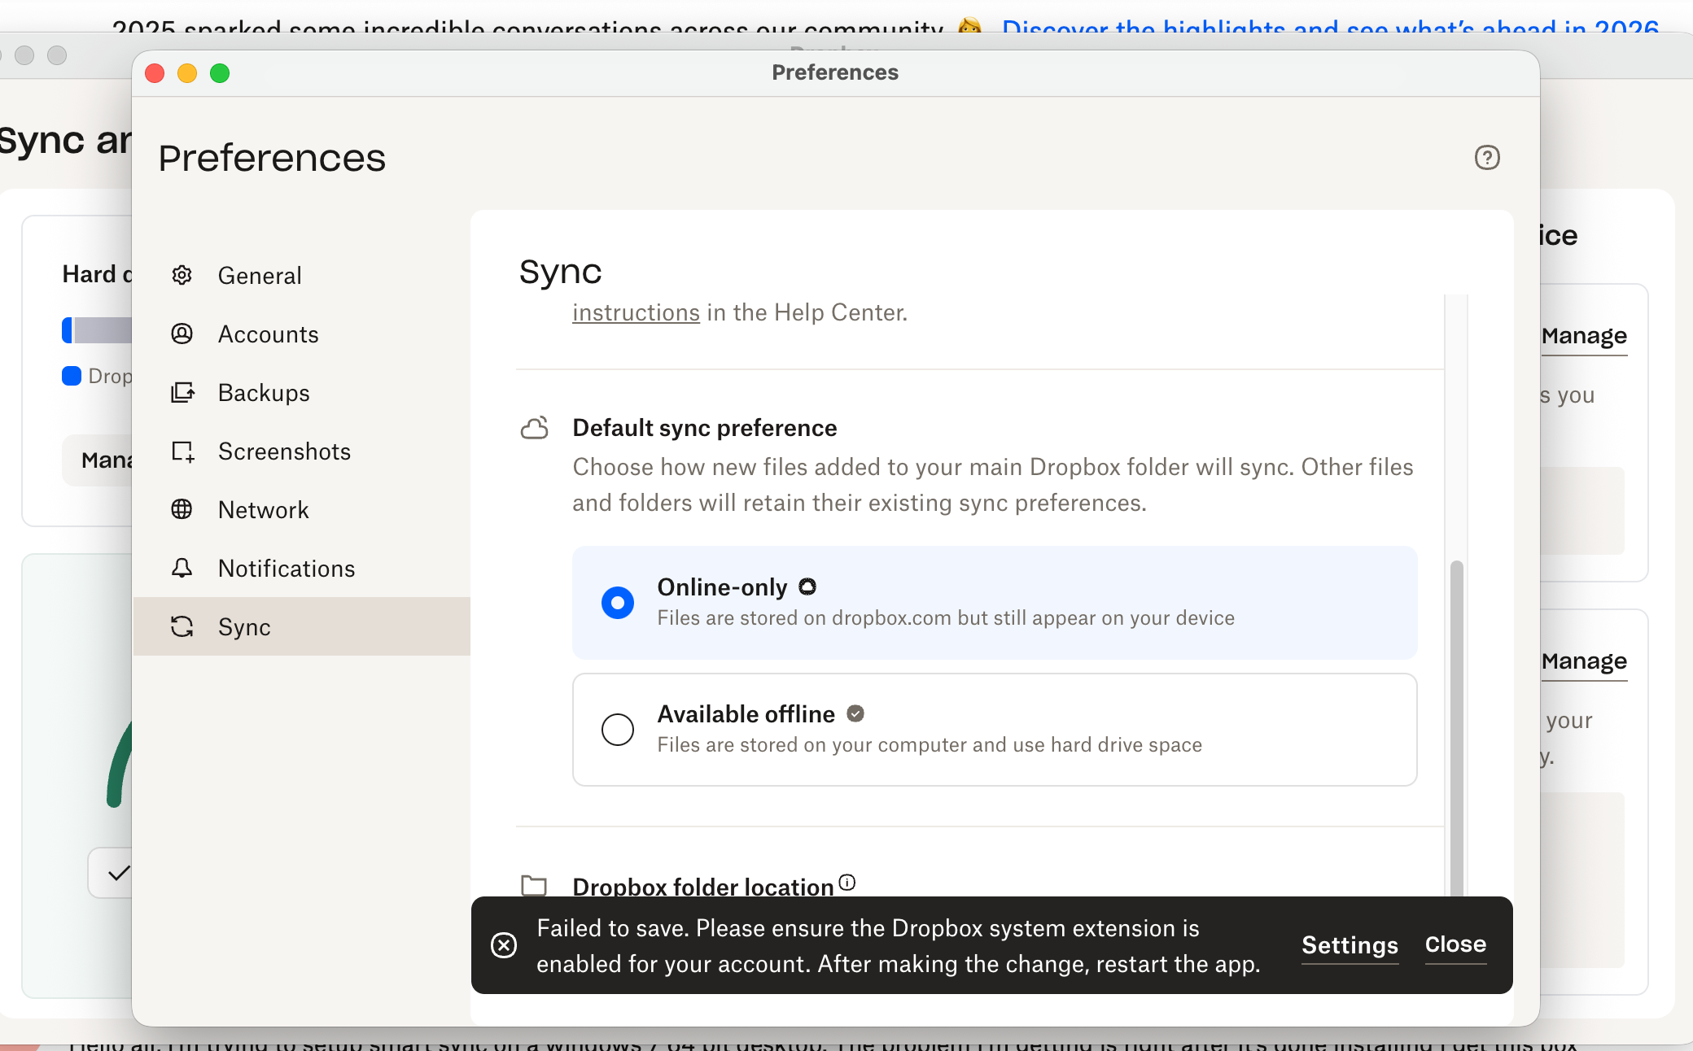Viewport: 1693px width, 1051px height.
Task: Select the Online-only radio button
Action: coord(618,603)
